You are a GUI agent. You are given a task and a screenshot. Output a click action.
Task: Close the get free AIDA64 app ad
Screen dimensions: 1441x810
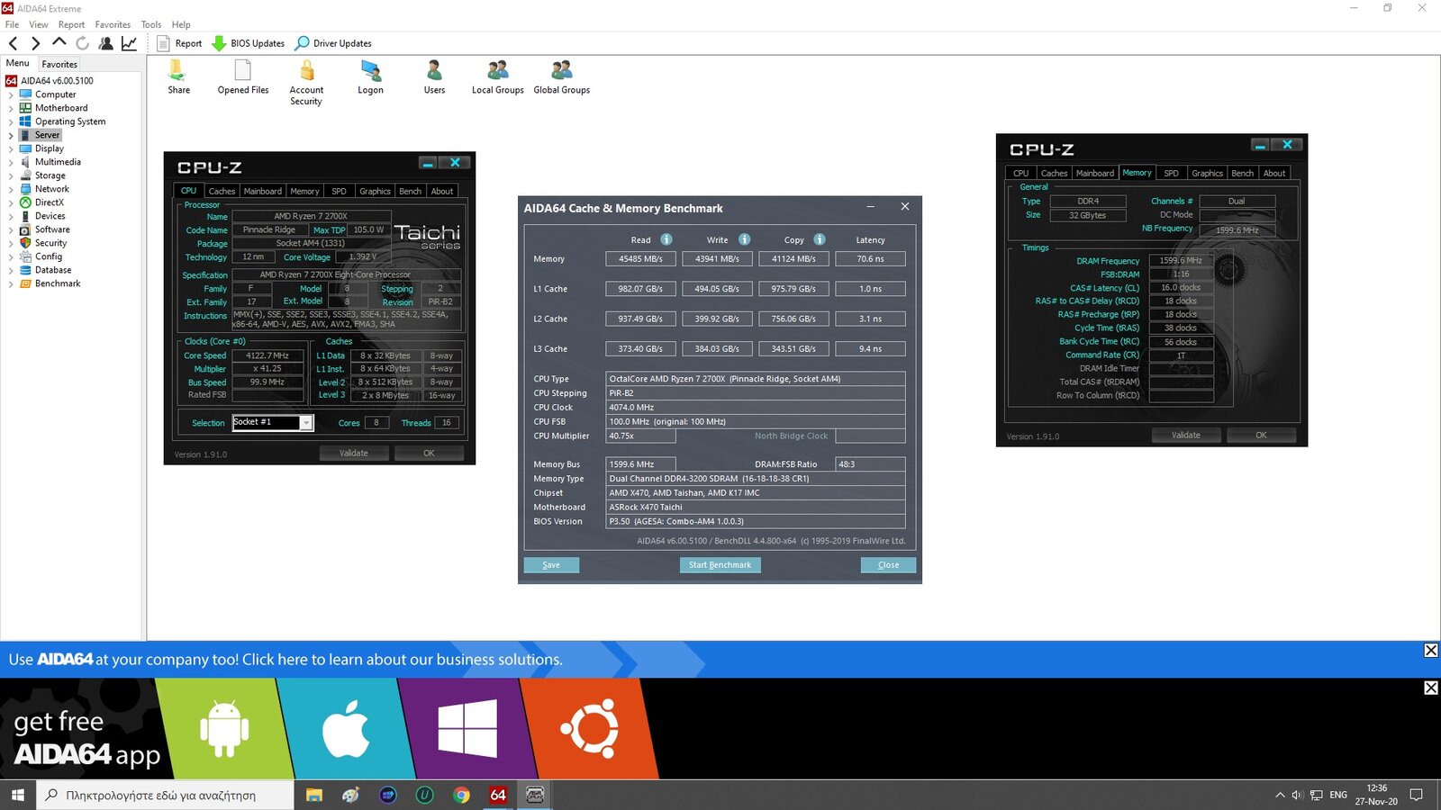coord(1430,688)
